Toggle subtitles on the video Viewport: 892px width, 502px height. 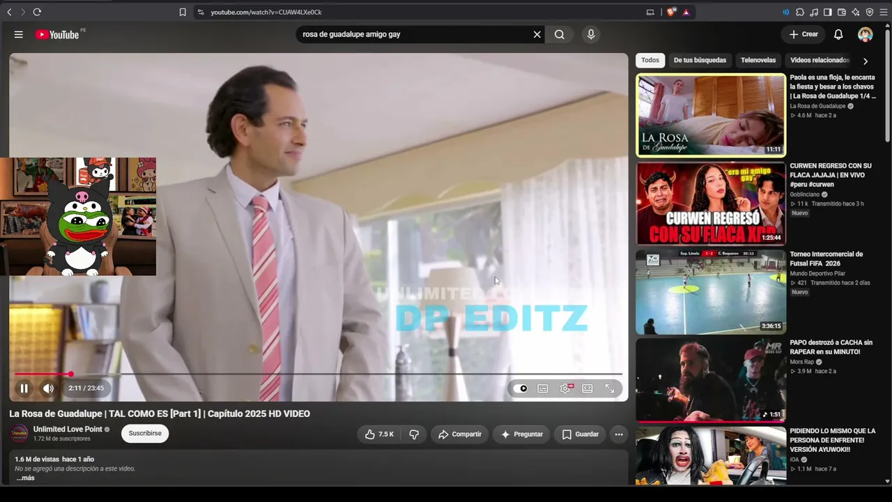pyautogui.click(x=543, y=388)
